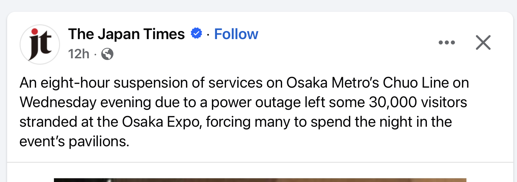
Task: Open The Japan Times profile picture
Action: click(40, 44)
